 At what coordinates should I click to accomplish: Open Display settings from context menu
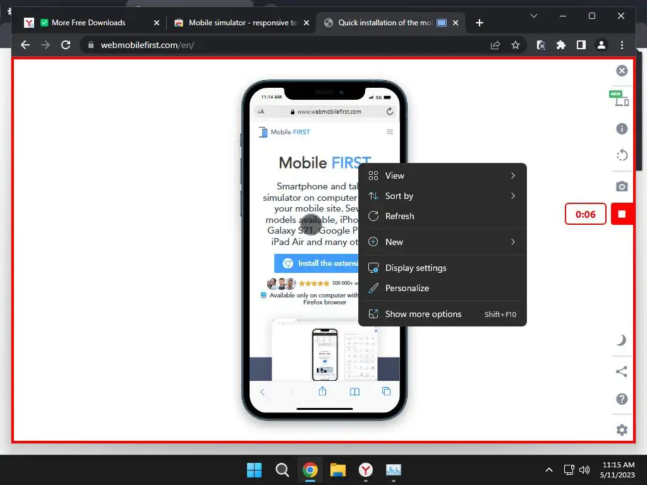(442, 268)
